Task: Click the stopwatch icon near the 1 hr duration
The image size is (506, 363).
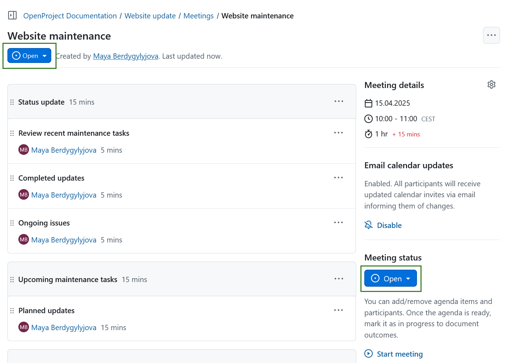Action: pyautogui.click(x=369, y=134)
